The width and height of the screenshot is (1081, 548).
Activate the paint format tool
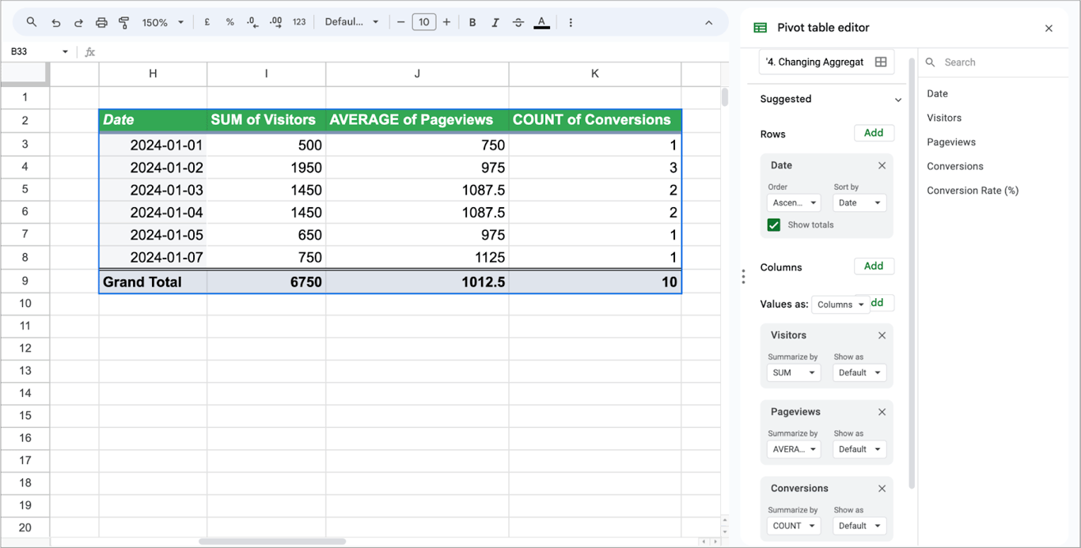123,22
